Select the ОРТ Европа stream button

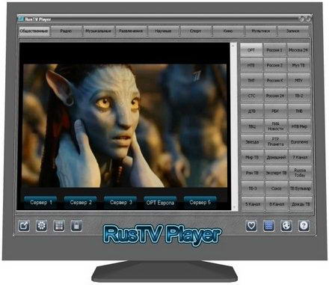[x=160, y=202]
